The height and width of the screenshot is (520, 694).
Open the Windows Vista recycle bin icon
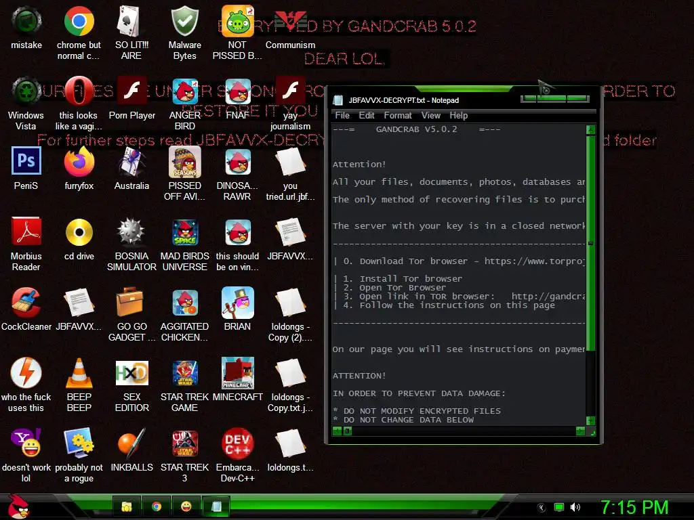(x=26, y=91)
